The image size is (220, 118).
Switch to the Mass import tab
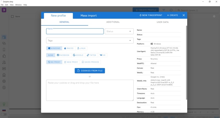tap(89, 16)
